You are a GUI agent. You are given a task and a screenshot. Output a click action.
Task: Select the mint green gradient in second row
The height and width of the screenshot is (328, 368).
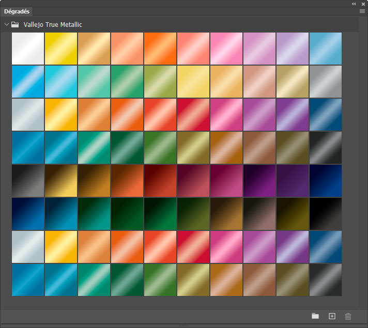click(x=94, y=82)
